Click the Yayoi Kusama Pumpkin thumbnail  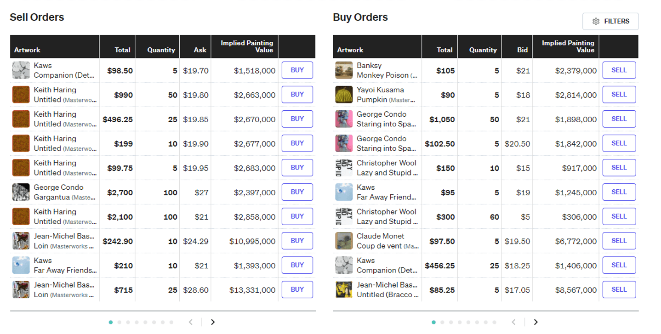click(x=343, y=95)
